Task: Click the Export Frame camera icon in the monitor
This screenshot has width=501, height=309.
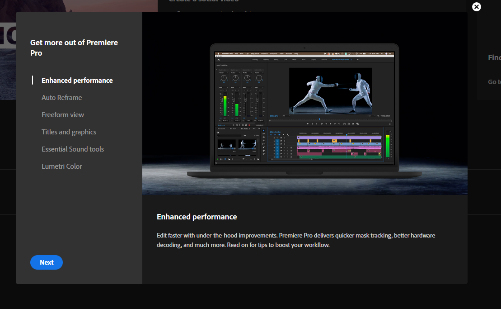Action: (x=353, y=124)
